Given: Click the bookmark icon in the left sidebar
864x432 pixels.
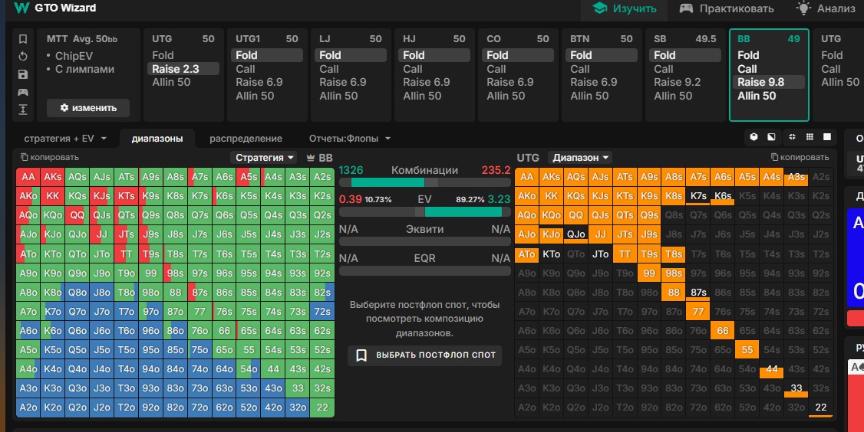Looking at the screenshot, I should coord(22,39).
